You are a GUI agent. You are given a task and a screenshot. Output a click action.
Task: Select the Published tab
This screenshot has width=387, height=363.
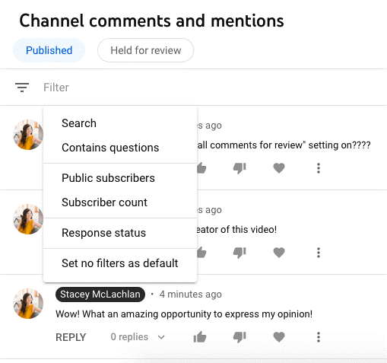tap(49, 50)
